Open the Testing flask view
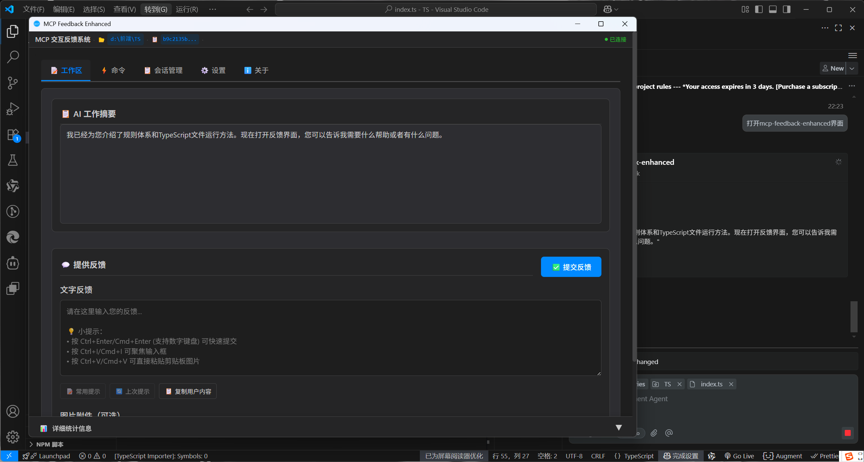The width and height of the screenshot is (864, 462). [13, 160]
